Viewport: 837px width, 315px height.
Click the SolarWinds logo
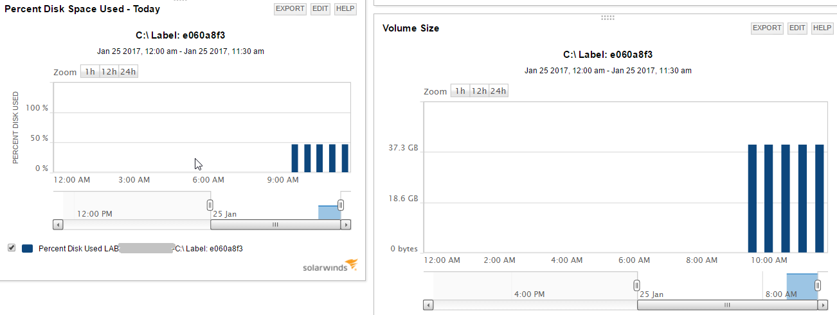pos(330,266)
